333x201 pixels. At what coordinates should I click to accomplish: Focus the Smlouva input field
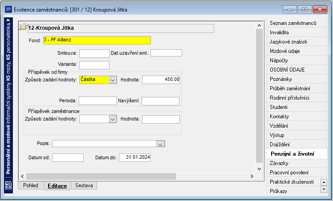coord(94,53)
